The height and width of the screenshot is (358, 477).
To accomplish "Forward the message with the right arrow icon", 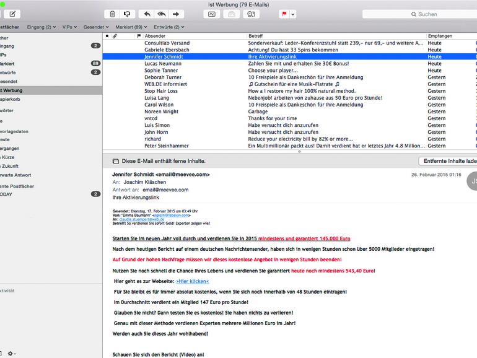I will (x=176, y=14).
